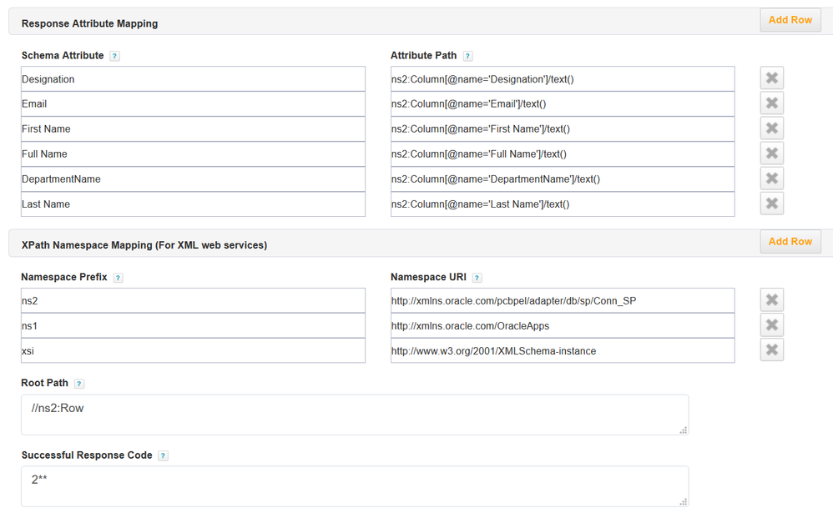Add Row to Response Attribute Mapping

click(790, 20)
